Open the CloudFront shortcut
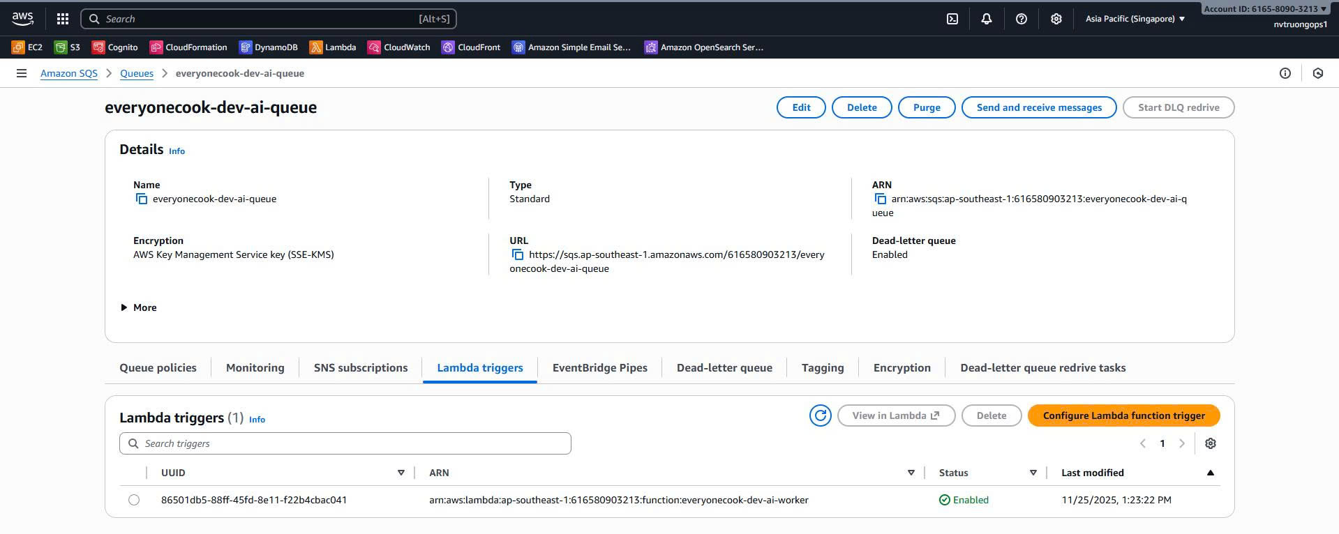 (x=471, y=47)
